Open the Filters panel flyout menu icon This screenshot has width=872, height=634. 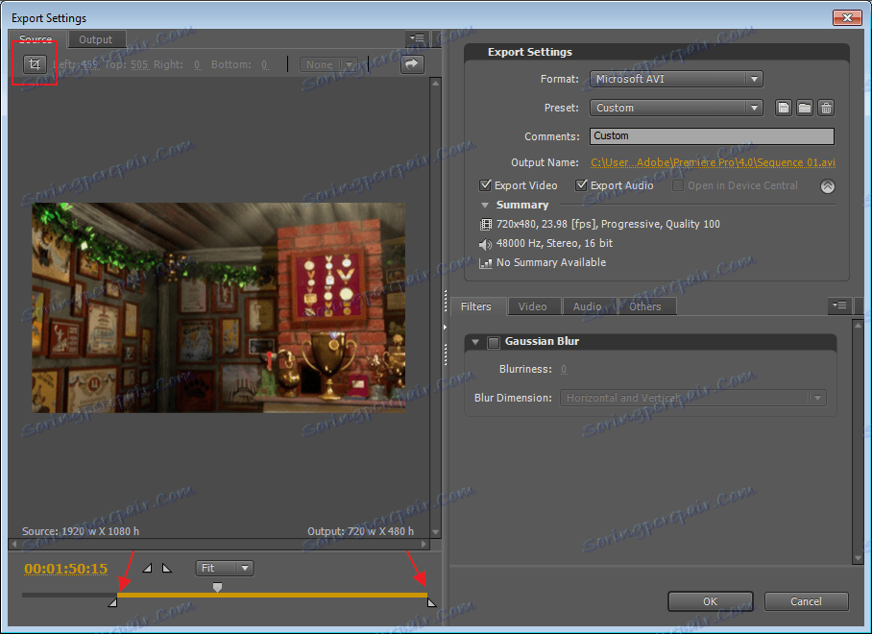[839, 305]
